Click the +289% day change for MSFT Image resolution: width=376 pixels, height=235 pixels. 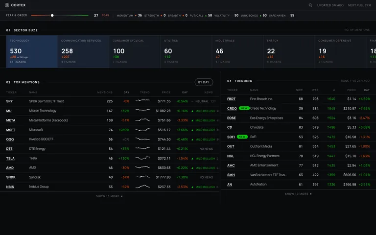124,130
